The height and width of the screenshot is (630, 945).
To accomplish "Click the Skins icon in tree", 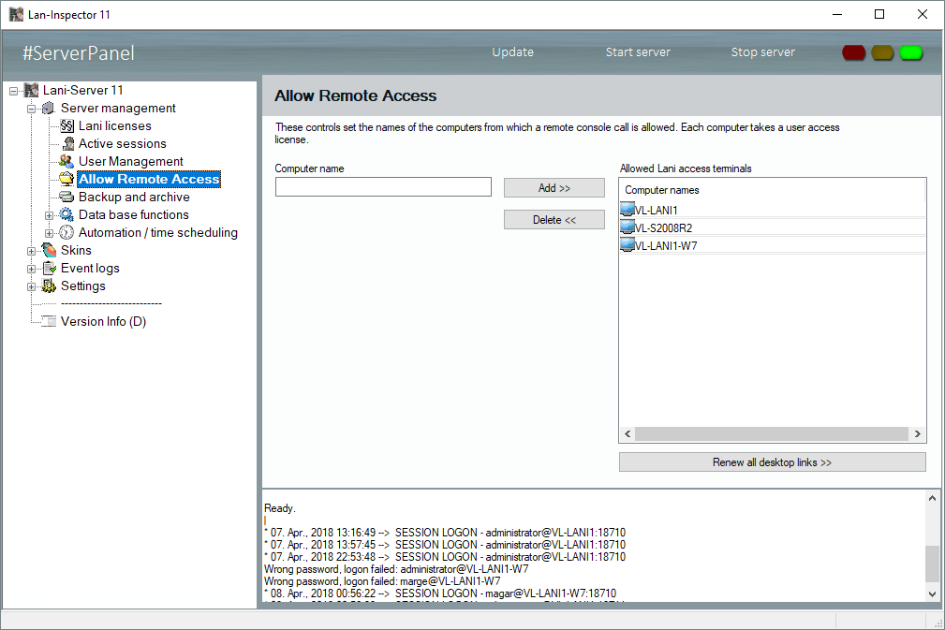I will [49, 251].
